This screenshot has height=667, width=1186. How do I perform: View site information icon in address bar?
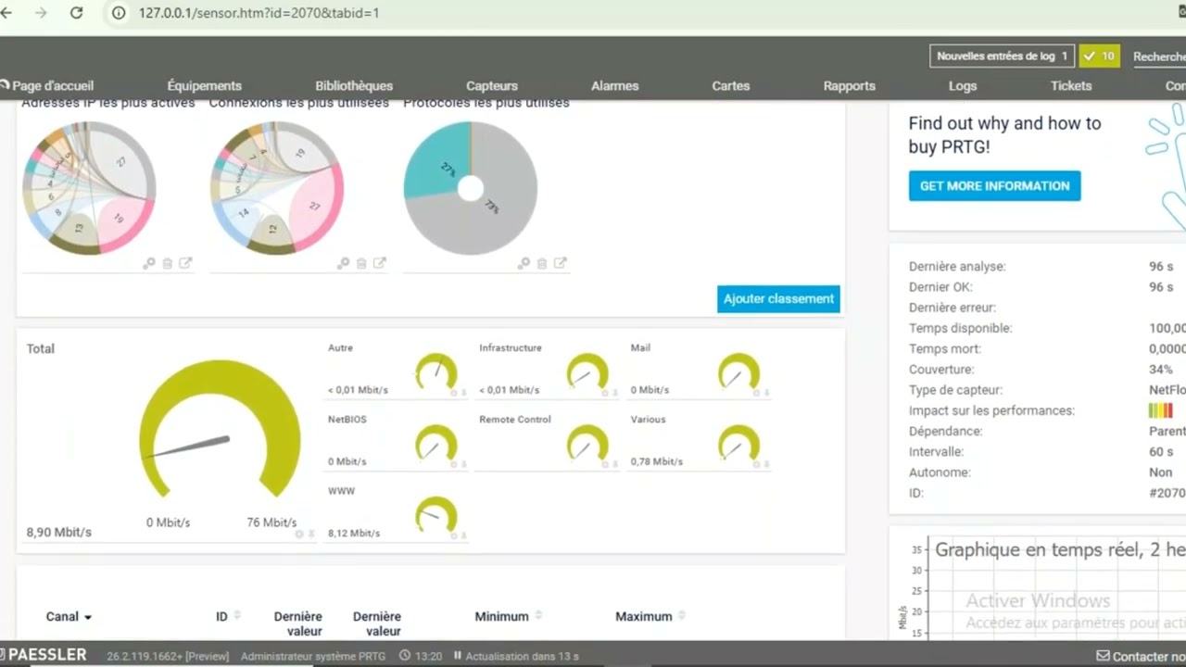[119, 13]
